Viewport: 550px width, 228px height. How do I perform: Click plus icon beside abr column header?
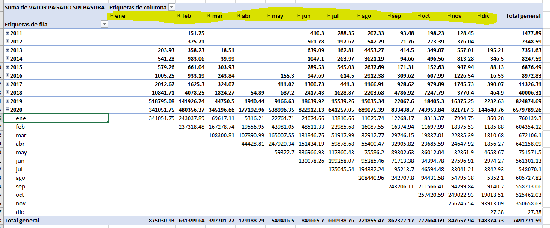tap(240, 16)
